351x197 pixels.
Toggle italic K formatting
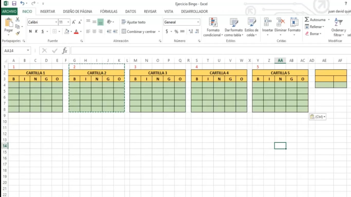point(36,32)
